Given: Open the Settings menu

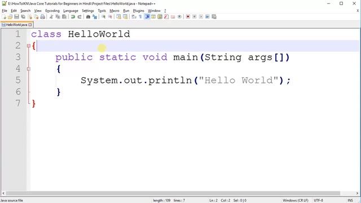Looking at the screenshot, I should pyautogui.click(x=88, y=11).
